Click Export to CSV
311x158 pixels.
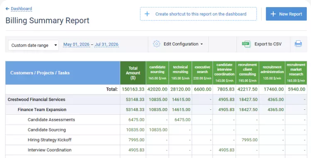point(268,44)
